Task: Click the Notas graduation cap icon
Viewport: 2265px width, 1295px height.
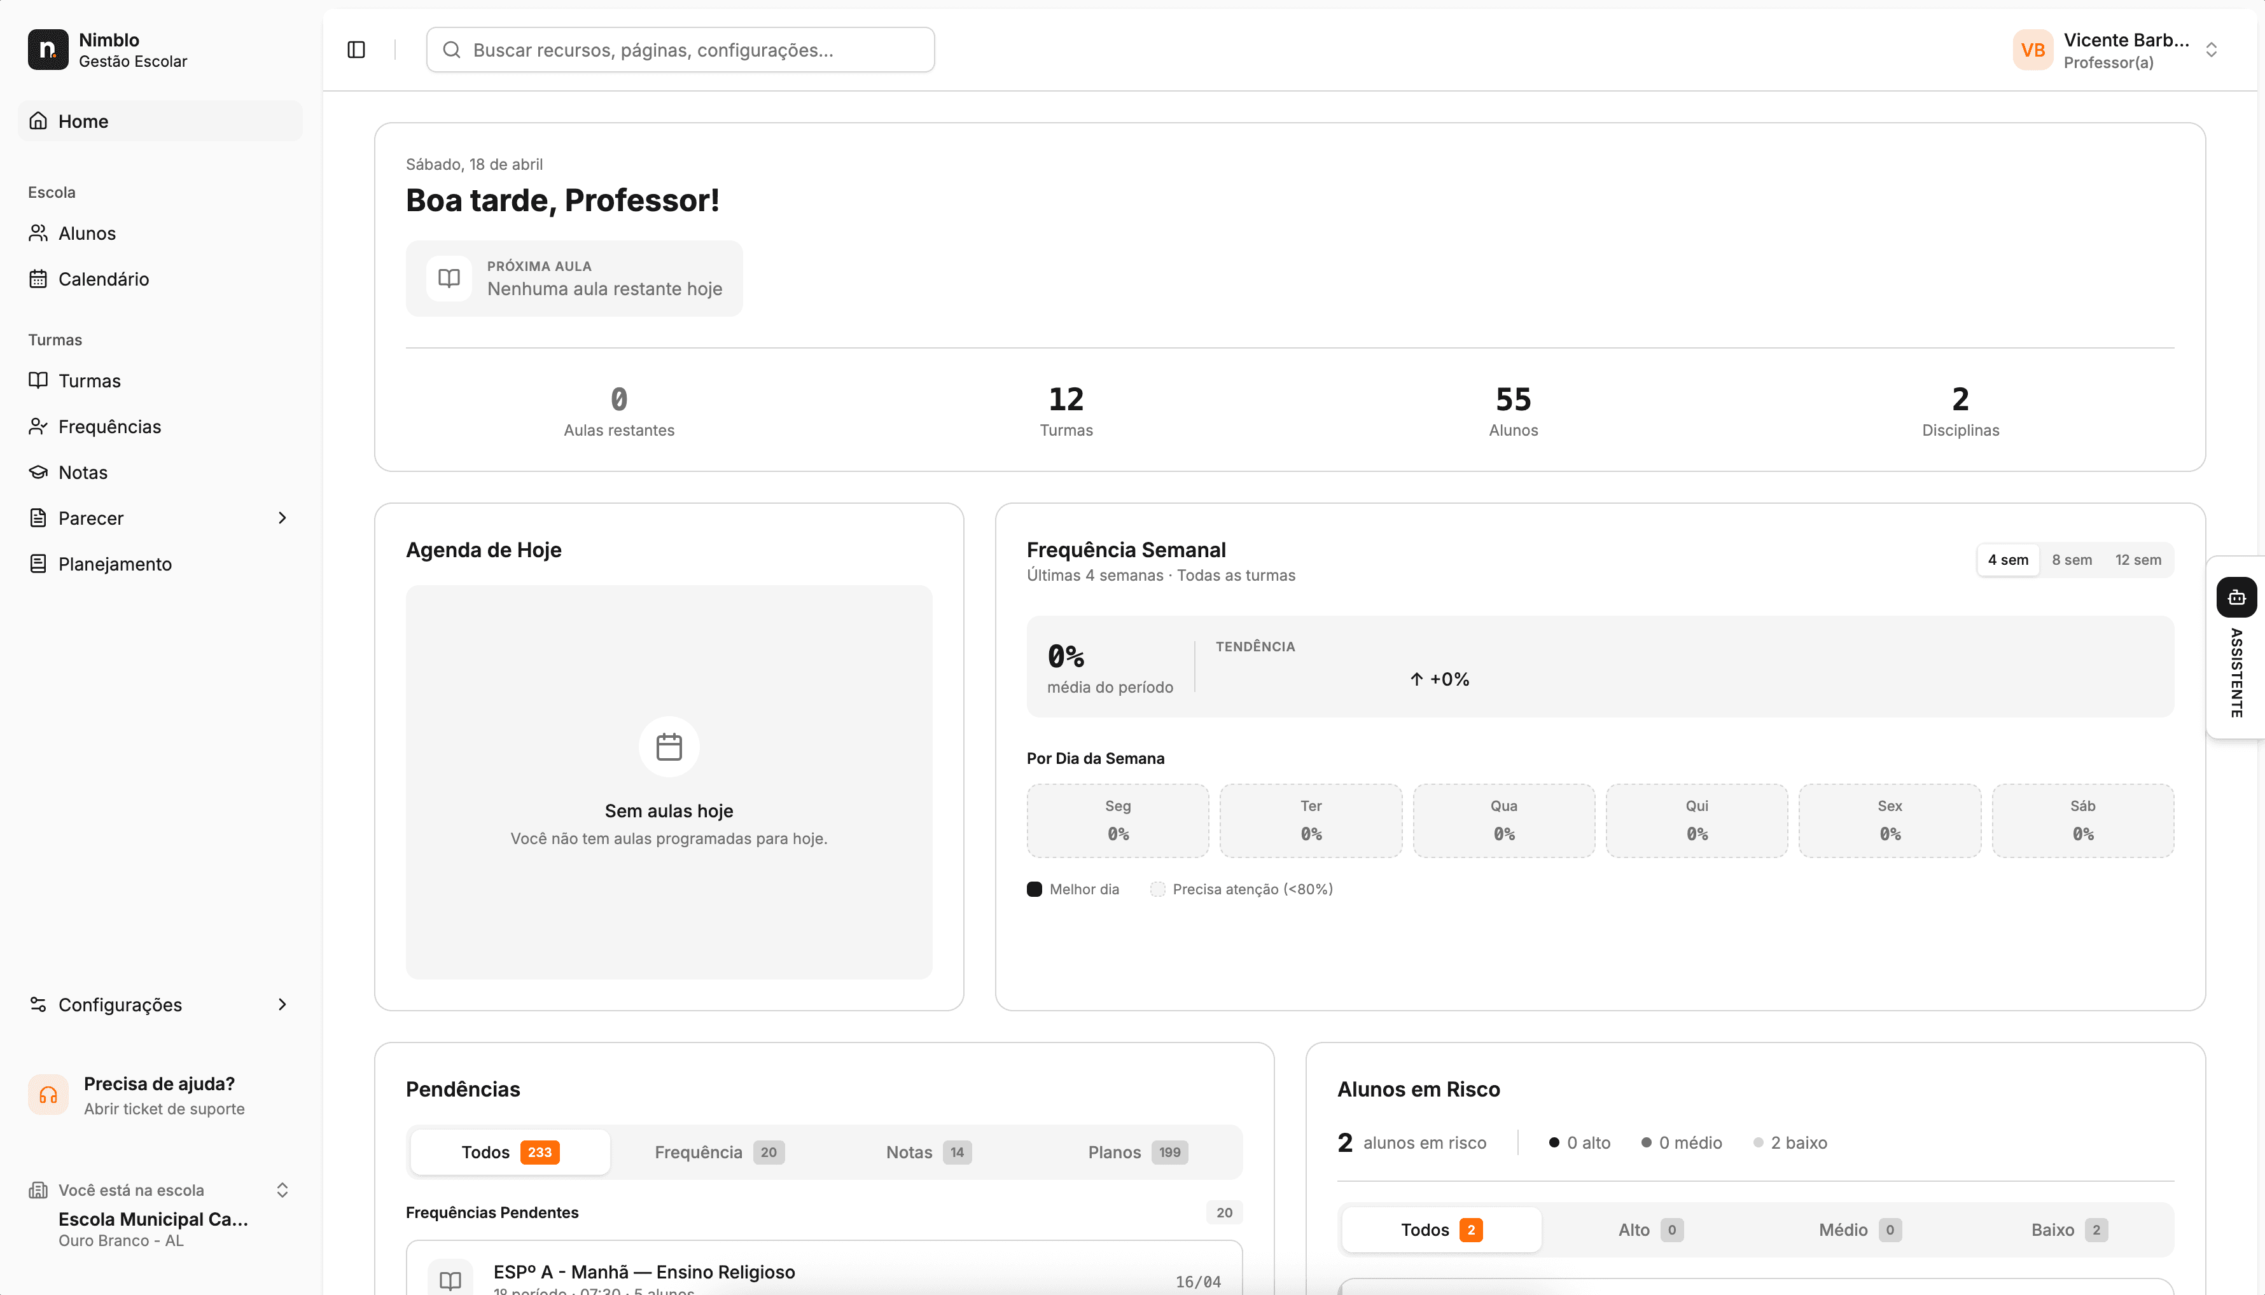Action: (38, 473)
